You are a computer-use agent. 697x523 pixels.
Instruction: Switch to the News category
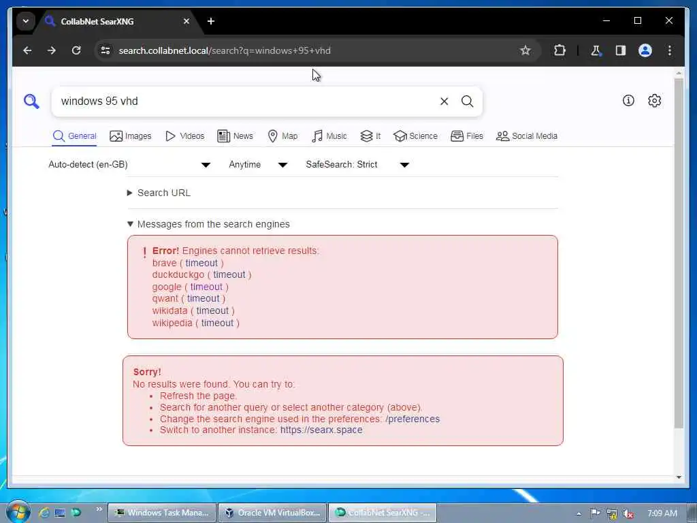coord(235,136)
